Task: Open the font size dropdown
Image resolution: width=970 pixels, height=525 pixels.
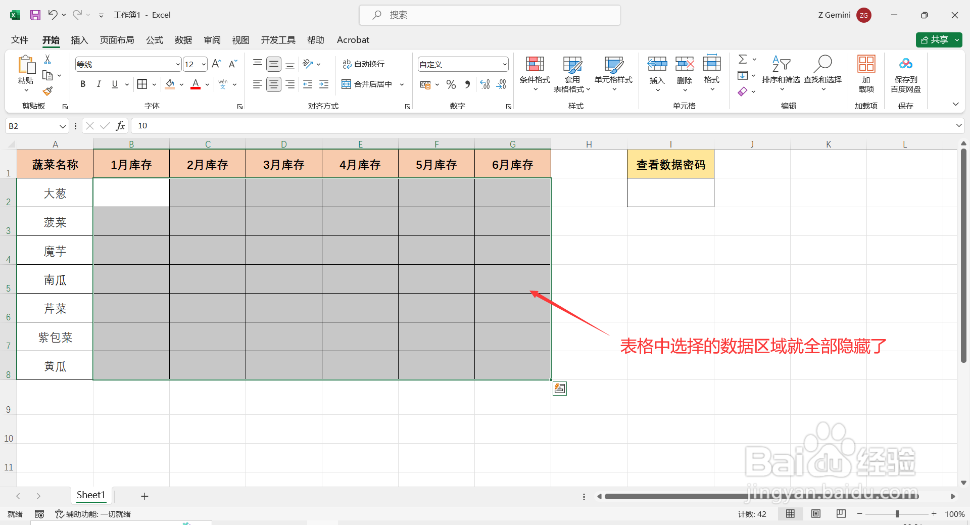Action: (x=204, y=65)
